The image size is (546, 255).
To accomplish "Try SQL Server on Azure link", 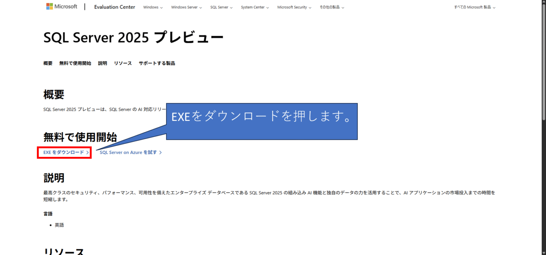I will click(128, 152).
